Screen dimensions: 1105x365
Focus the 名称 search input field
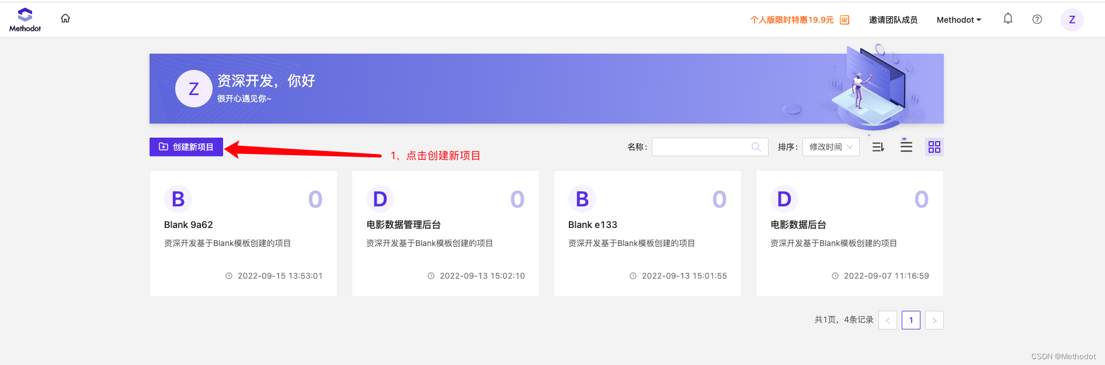(710, 147)
